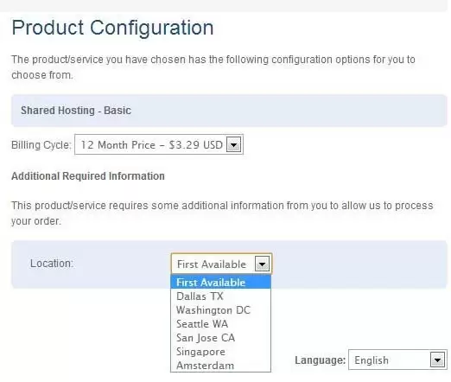Open the Language dropdown showing English
Image resolution: width=451 pixels, height=382 pixels.
tap(397, 360)
